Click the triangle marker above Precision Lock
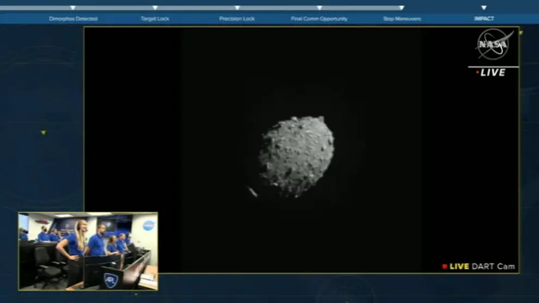Viewport: 539px width, 303px height. tap(237, 8)
